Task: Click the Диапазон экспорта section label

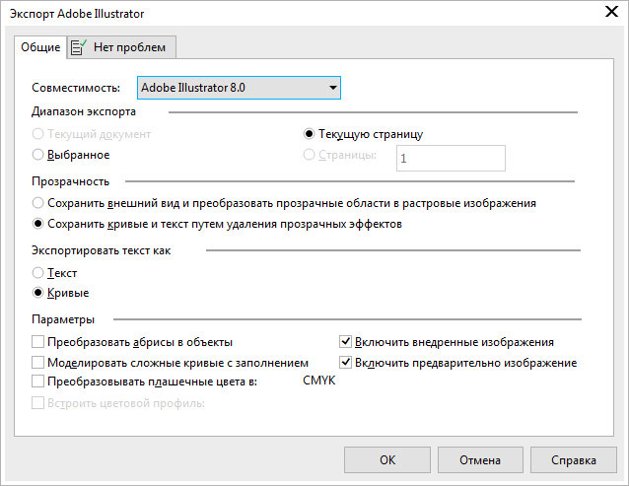Action: (x=84, y=111)
